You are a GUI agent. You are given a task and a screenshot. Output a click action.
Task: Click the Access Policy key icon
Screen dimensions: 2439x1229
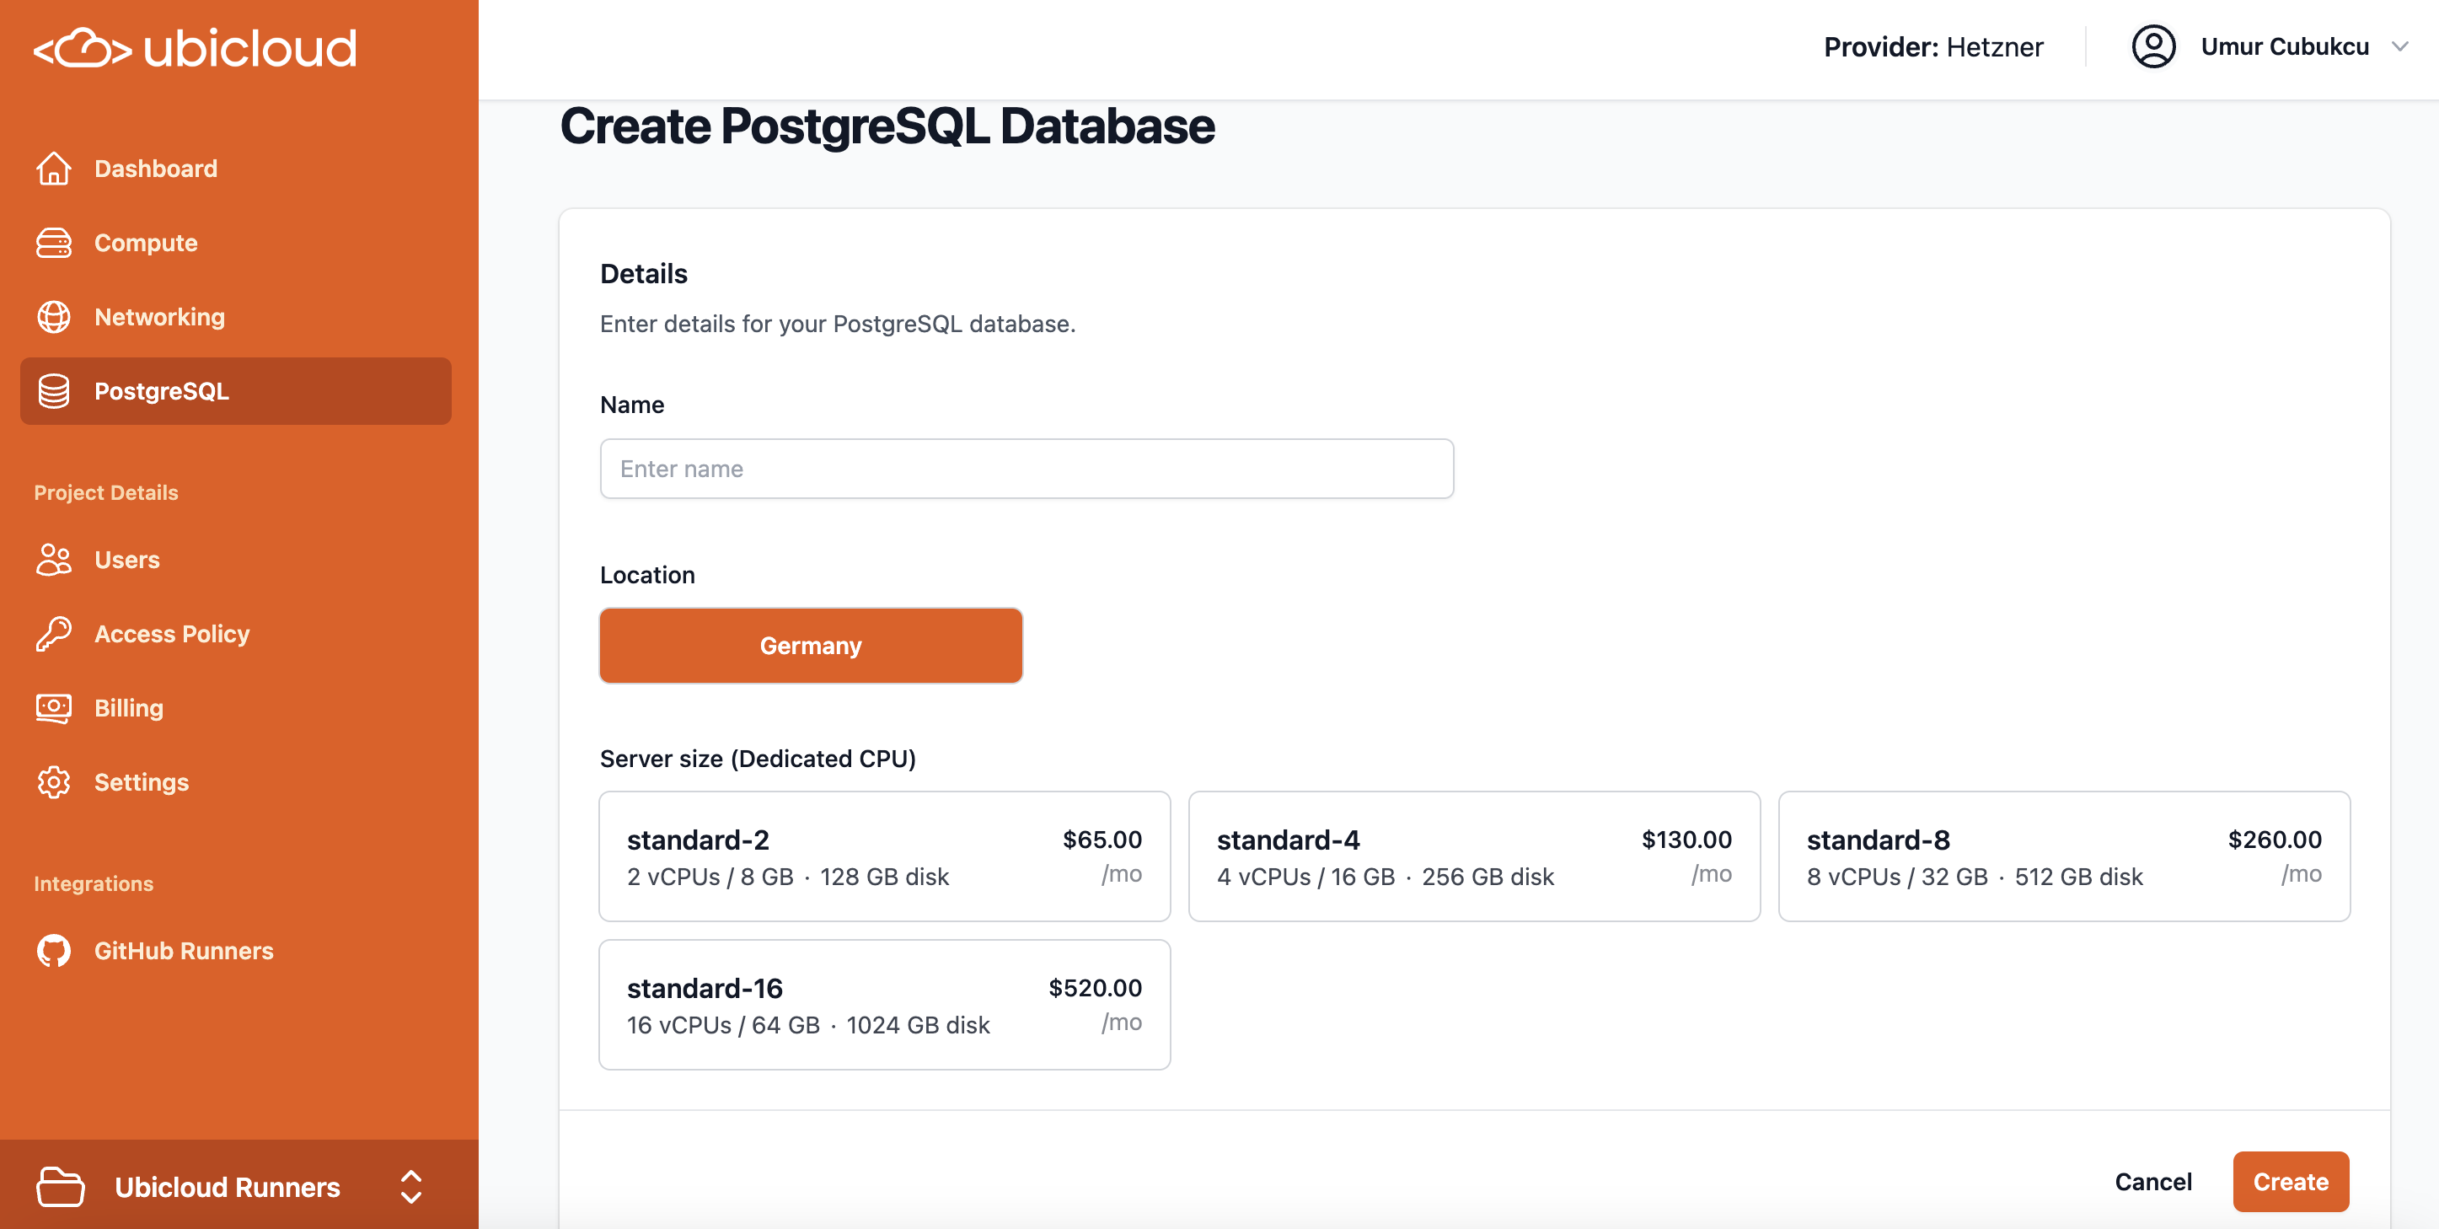click(x=54, y=633)
